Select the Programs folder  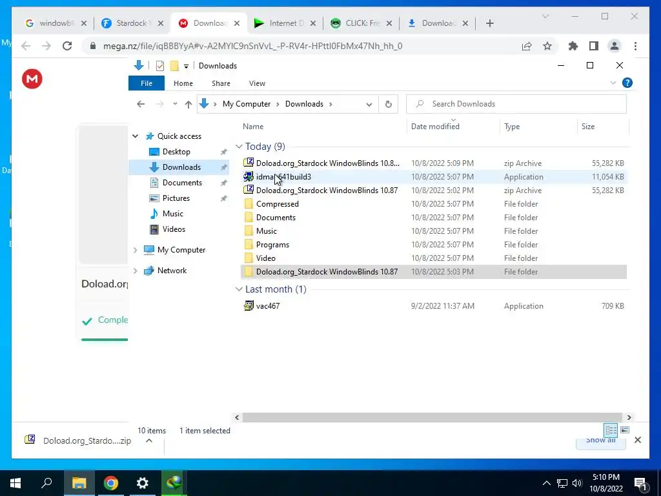[434, 245]
